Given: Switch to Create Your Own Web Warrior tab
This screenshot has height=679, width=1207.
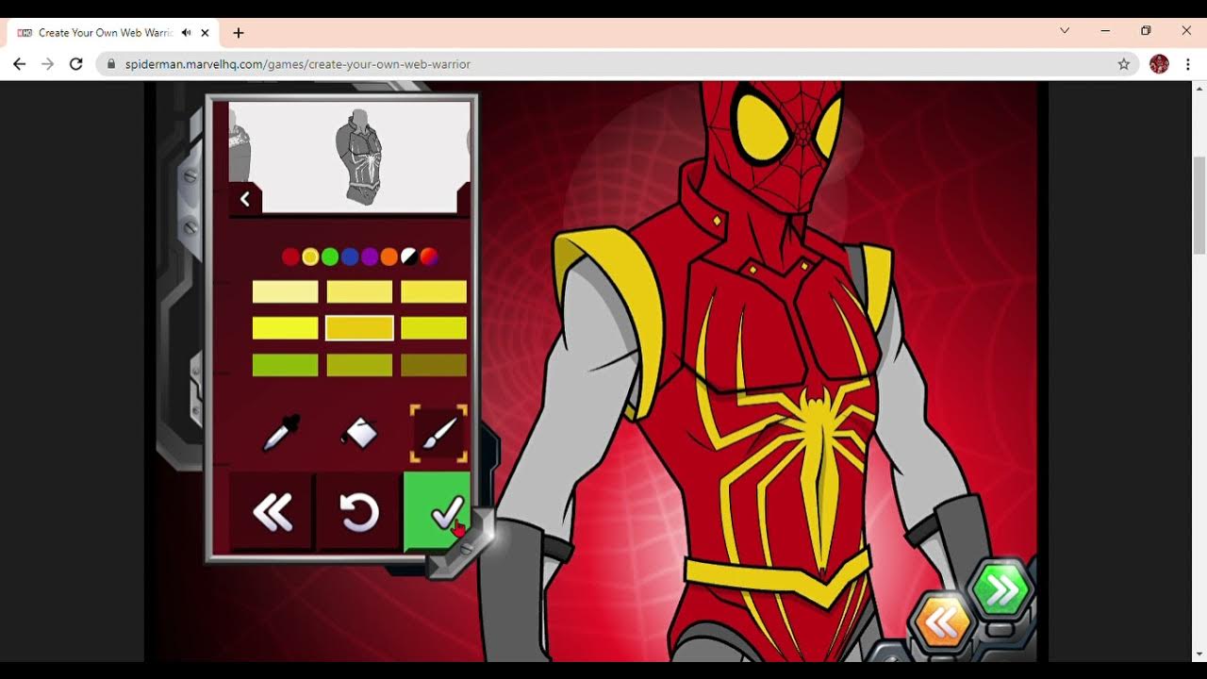Looking at the screenshot, I should [x=113, y=33].
